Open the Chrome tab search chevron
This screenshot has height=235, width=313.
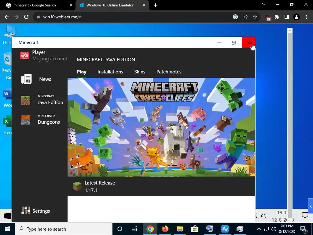click(x=264, y=4)
